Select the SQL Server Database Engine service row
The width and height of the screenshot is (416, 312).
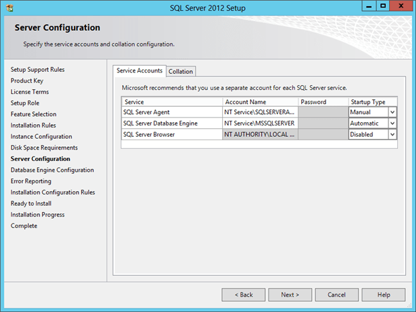172,123
